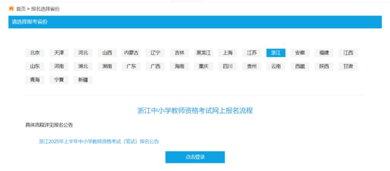Choose 福建 province button

[324, 53]
